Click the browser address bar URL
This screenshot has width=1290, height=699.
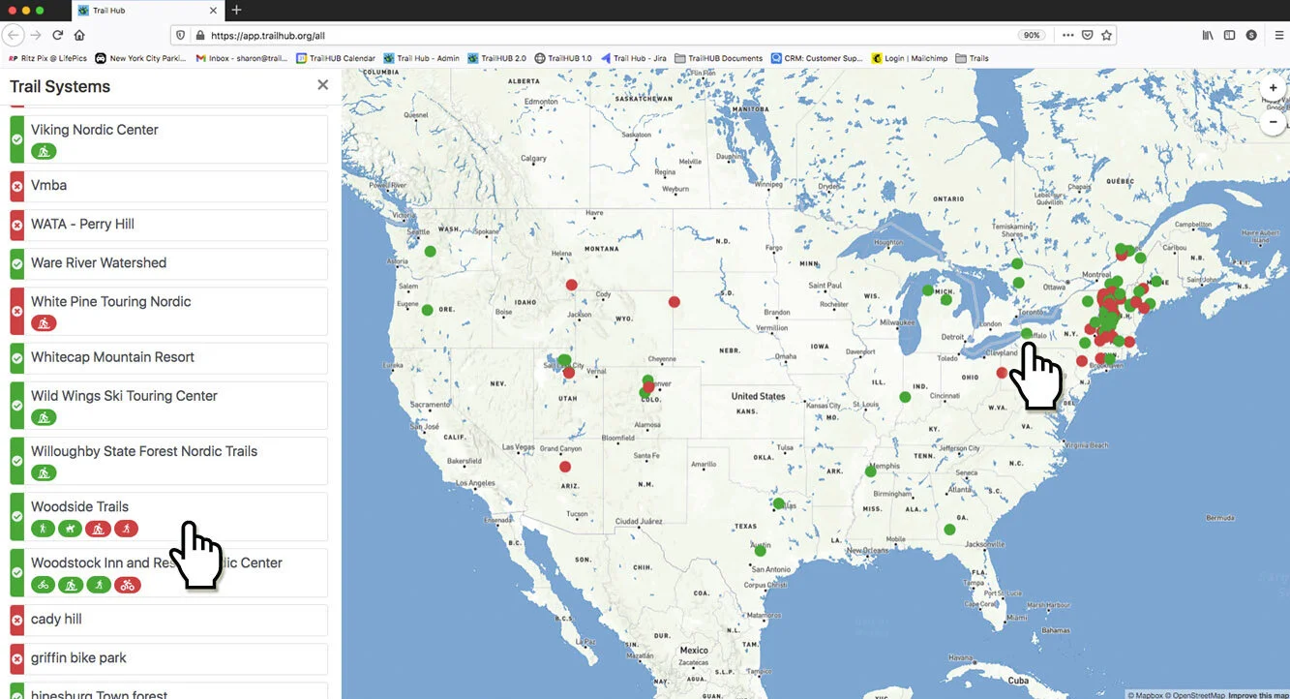tap(267, 35)
